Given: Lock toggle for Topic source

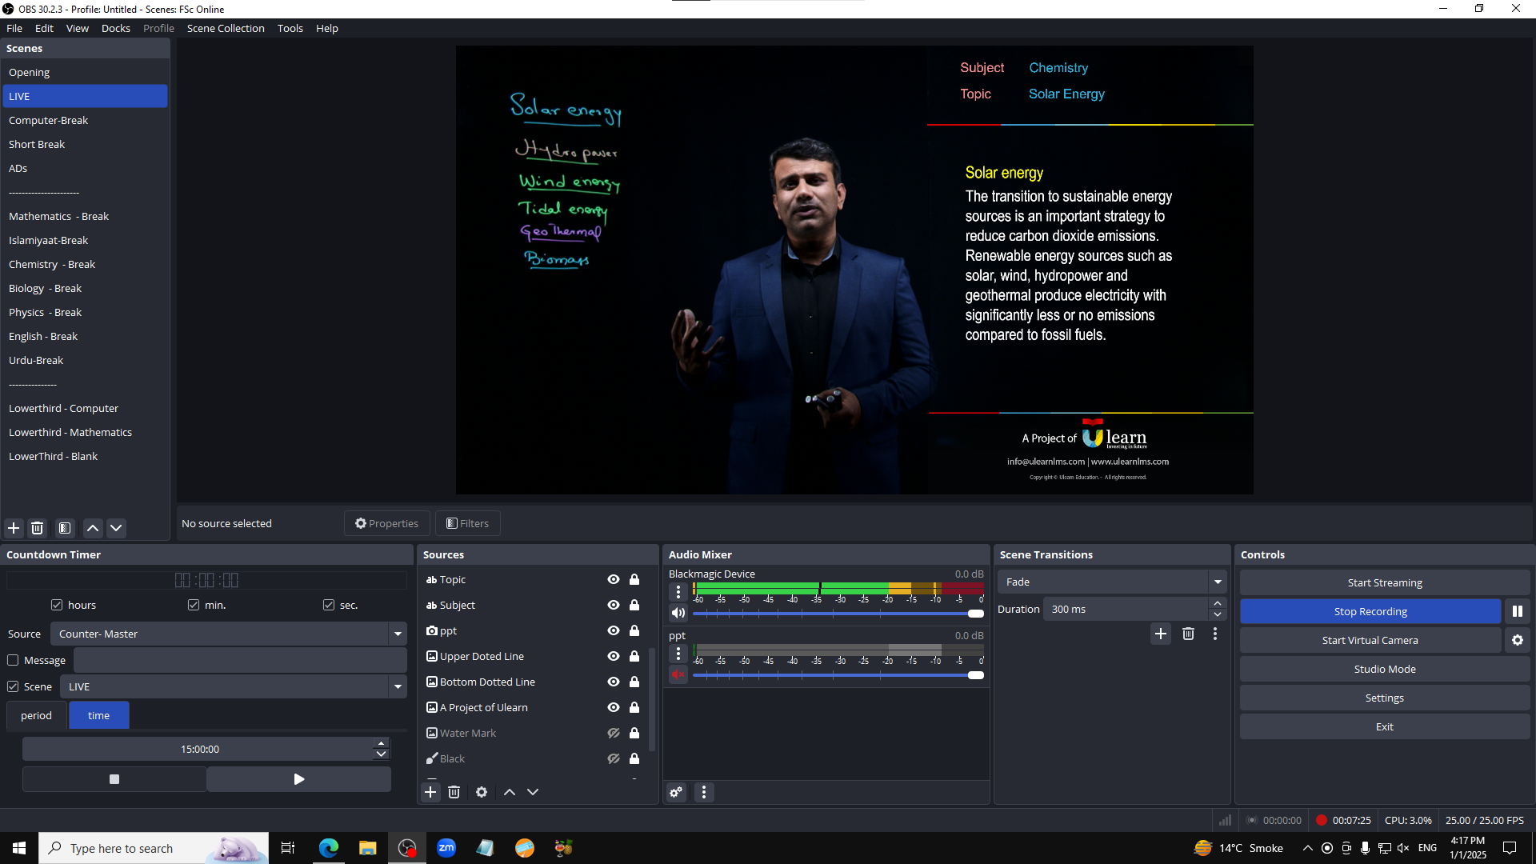Looking at the screenshot, I should tap(634, 579).
